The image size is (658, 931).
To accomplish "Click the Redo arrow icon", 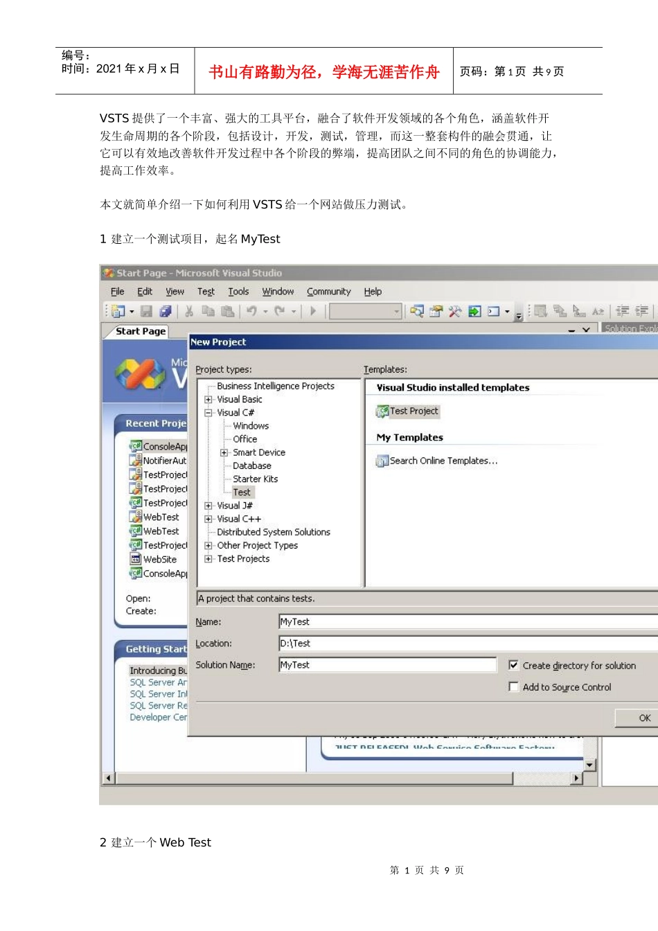I will tap(280, 312).
